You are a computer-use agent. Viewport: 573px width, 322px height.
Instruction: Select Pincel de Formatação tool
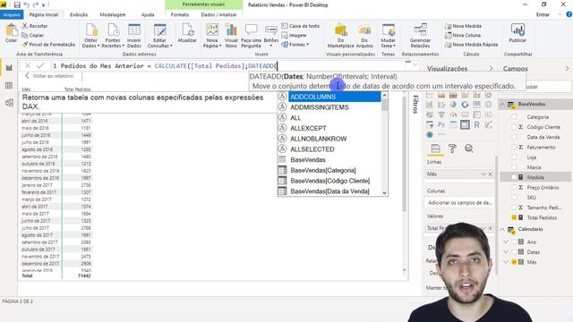pyautogui.click(x=48, y=44)
